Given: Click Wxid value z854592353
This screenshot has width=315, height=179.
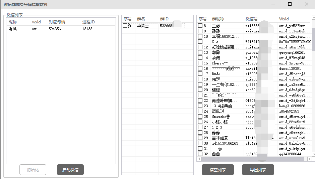Looking at the screenshot, I should (289, 111).
